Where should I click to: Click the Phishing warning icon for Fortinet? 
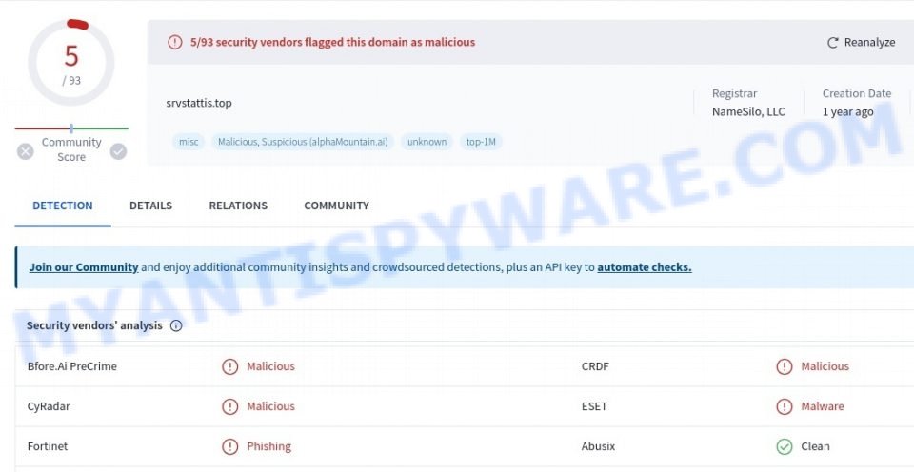pyautogui.click(x=230, y=446)
